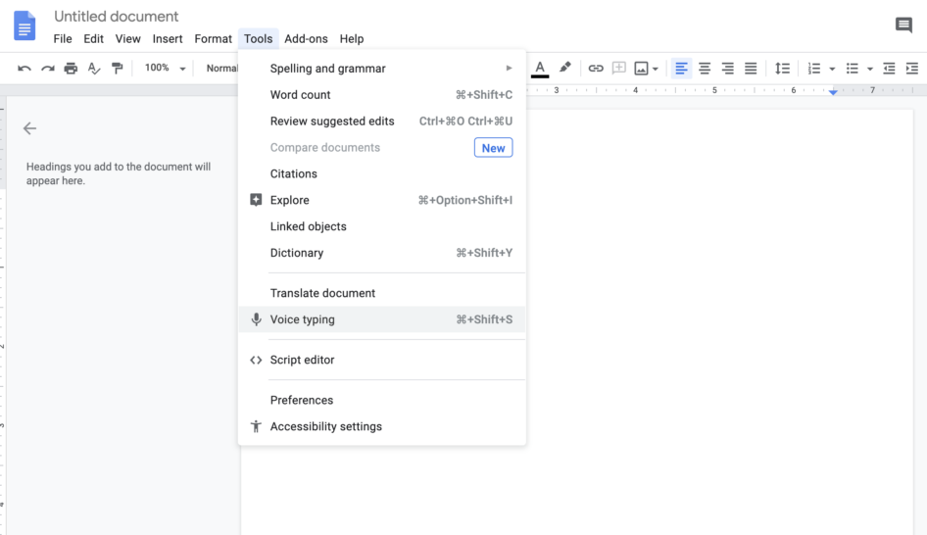Open the insert image dropdown arrow
Viewport: 927px width, 535px height.
(655, 70)
